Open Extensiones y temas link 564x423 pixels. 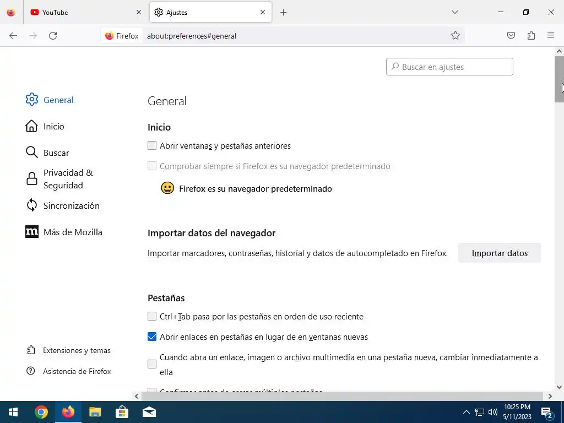69,350
